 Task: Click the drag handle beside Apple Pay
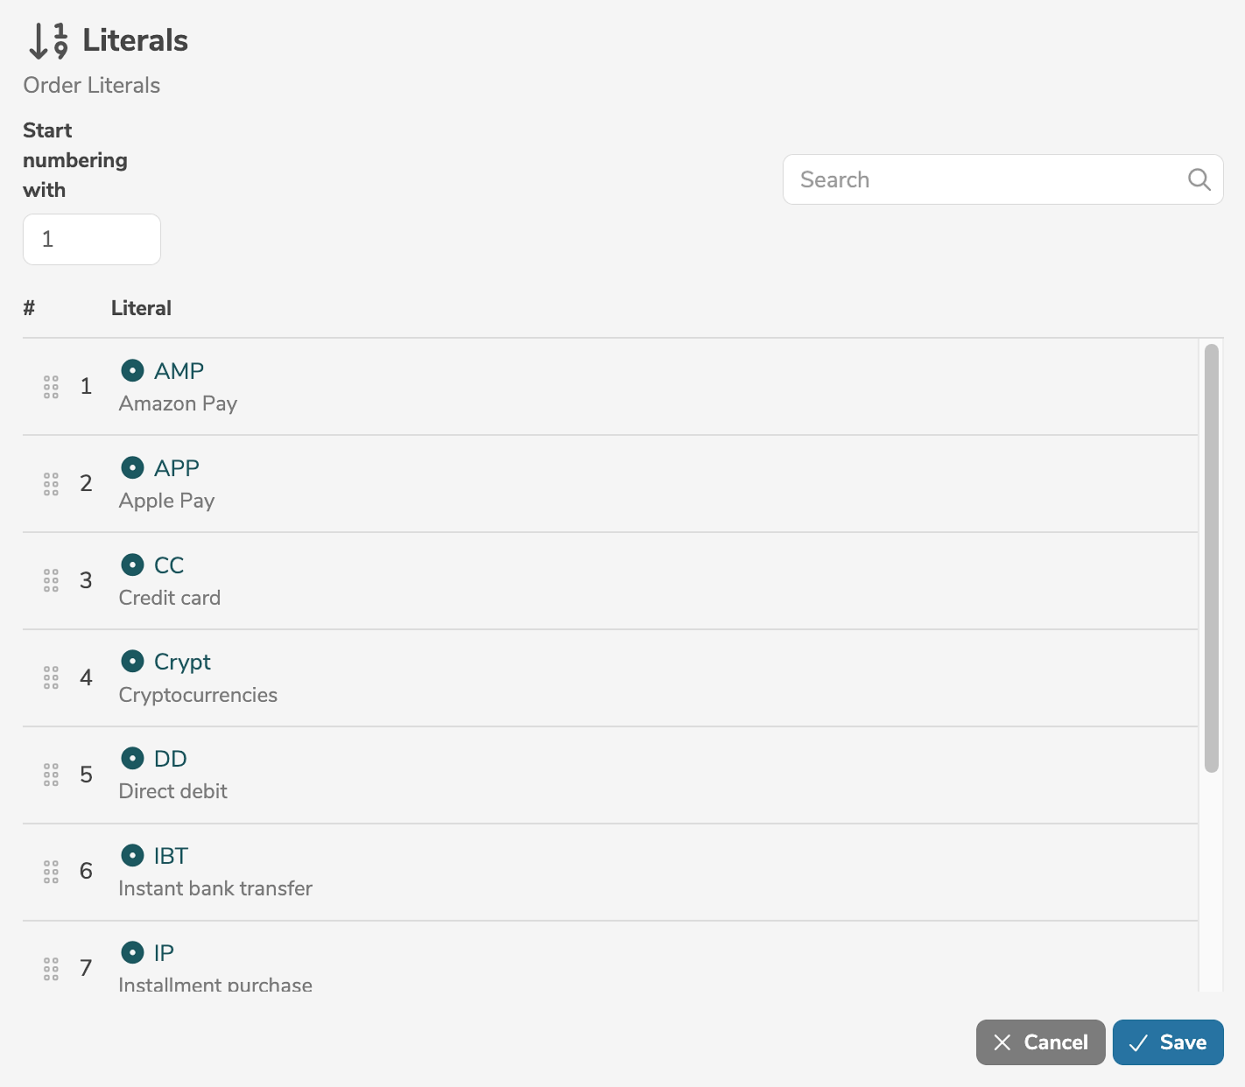(51, 484)
